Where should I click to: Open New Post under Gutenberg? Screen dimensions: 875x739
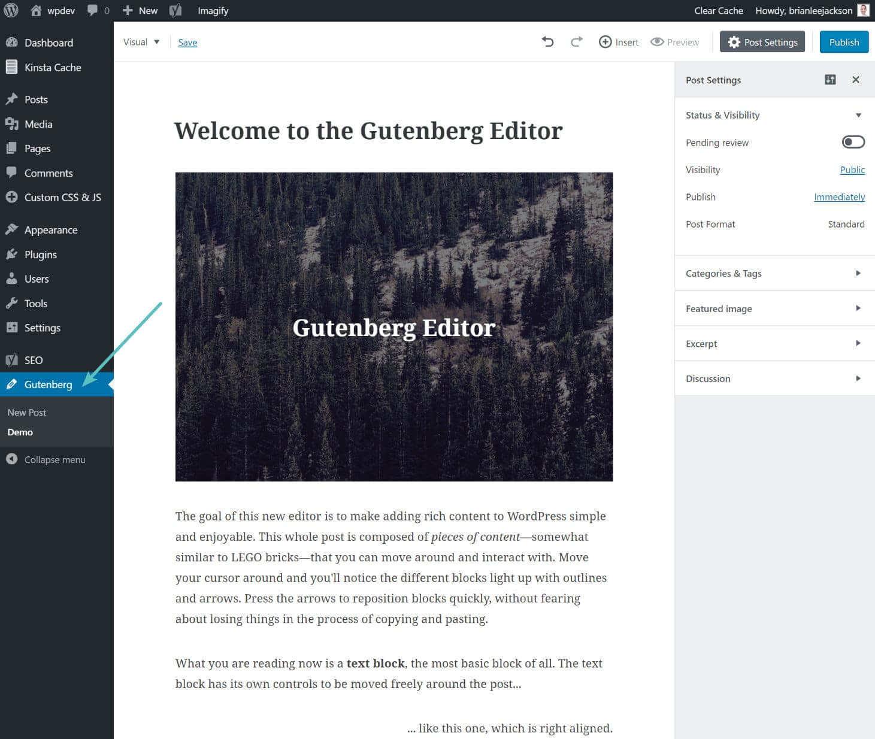pos(27,412)
